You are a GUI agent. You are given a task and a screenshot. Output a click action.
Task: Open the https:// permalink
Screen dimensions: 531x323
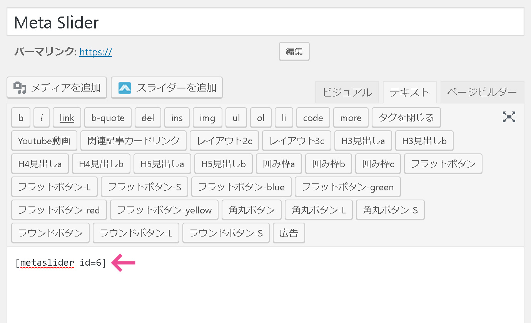click(95, 52)
